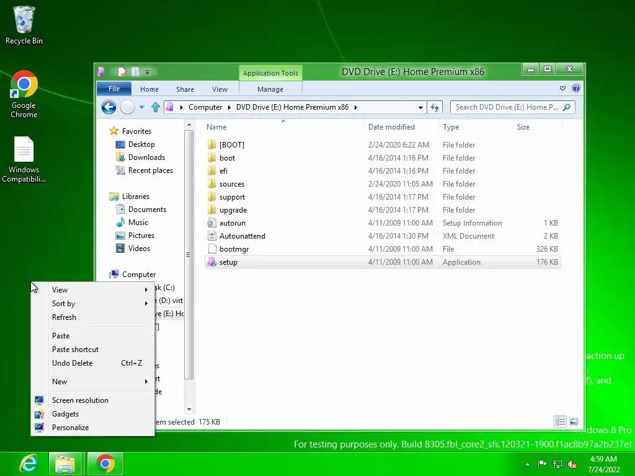Expand New submenu in context menu
Viewport: 635px width, 476px height.
93,382
